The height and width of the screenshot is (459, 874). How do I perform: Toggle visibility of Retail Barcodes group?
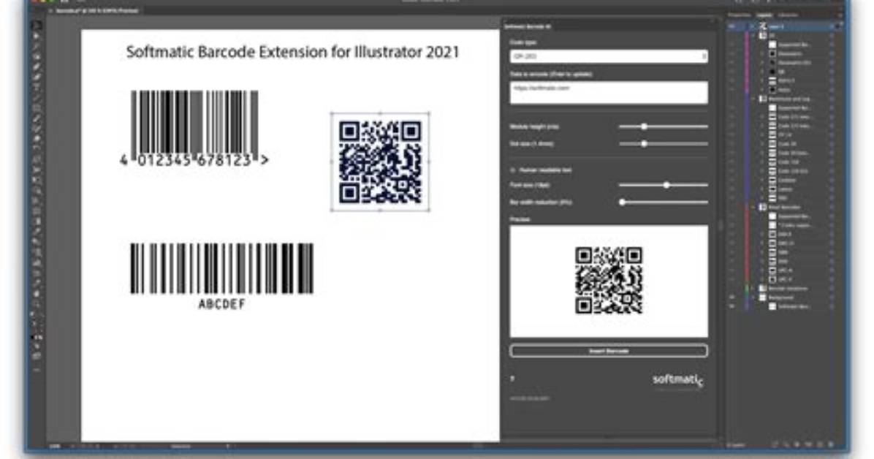click(x=731, y=207)
